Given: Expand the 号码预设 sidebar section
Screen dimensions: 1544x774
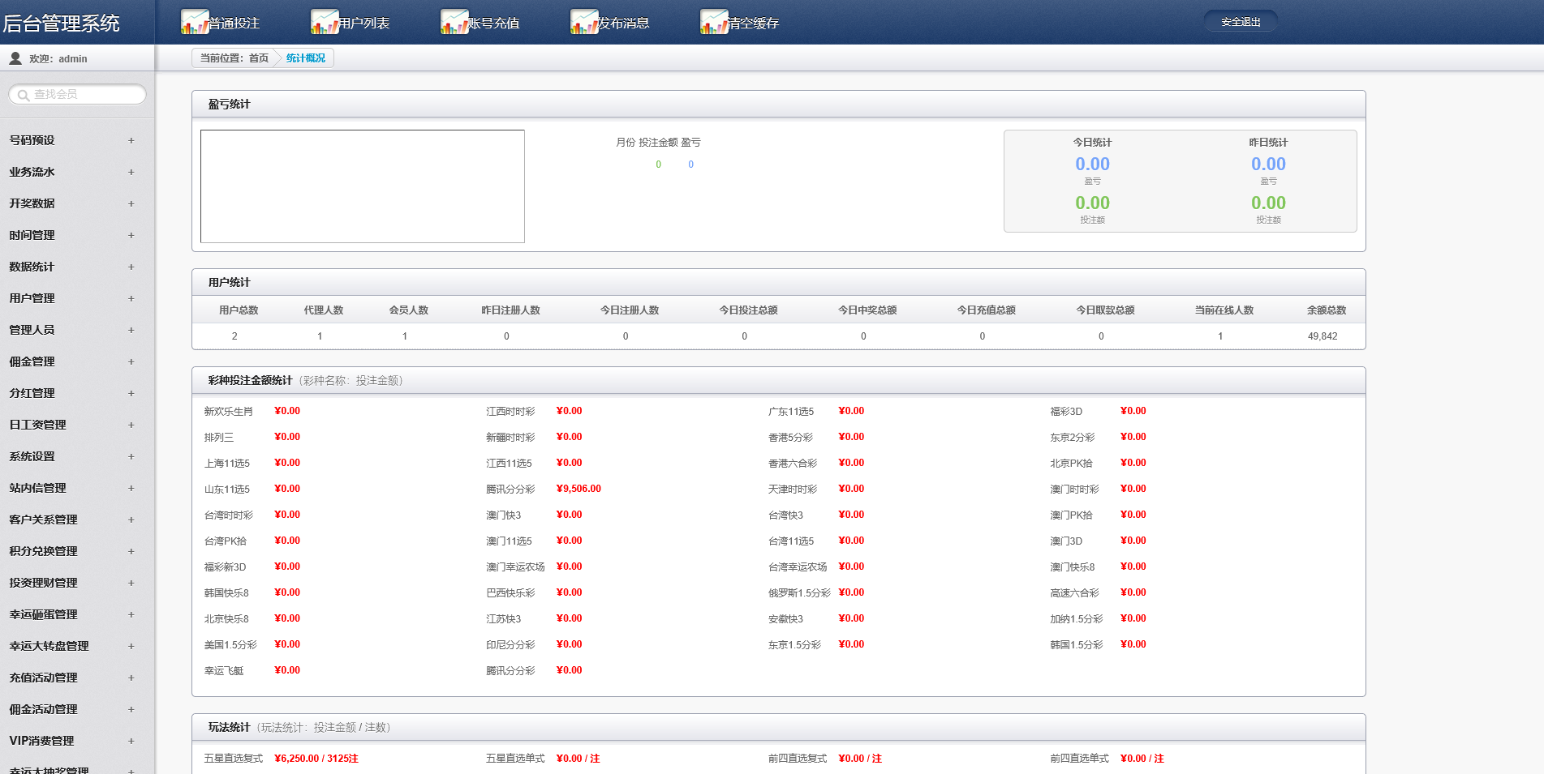Looking at the screenshot, I should 77,140.
